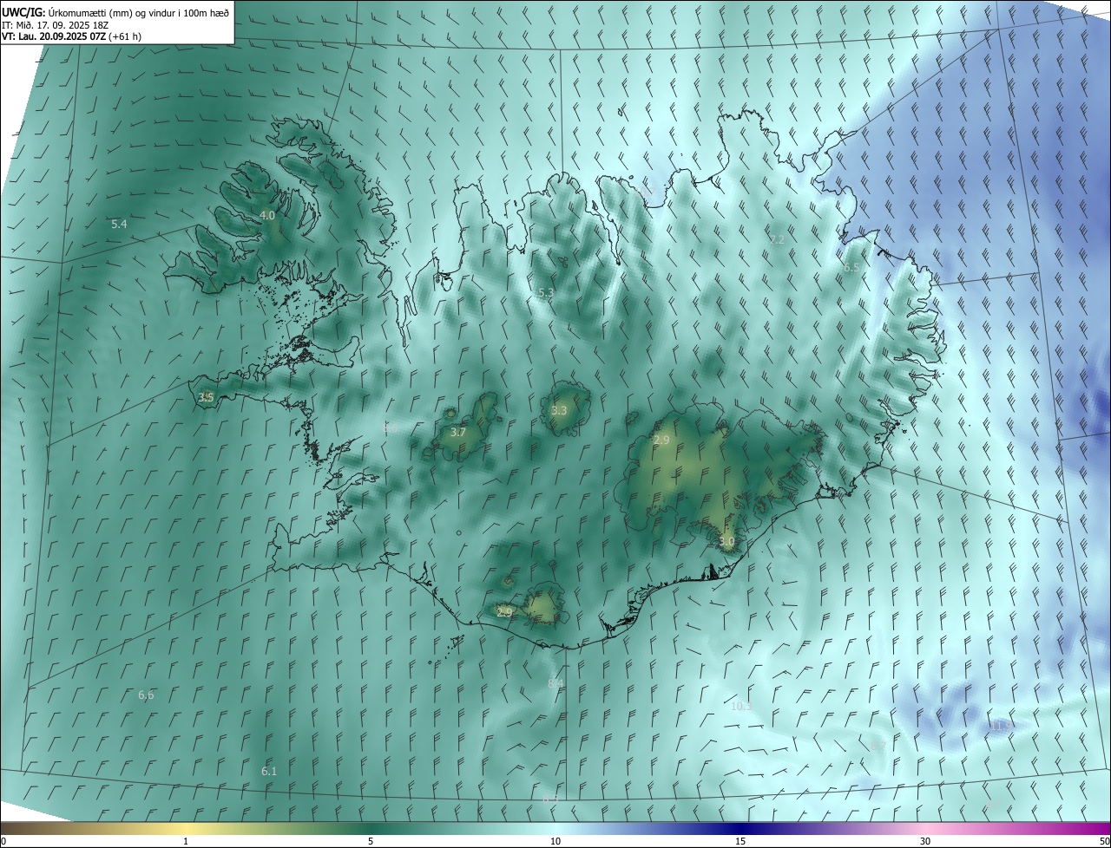Screen dimensions: 1111x848
Task: Click the initialization line 'IT: Mið. 17. 09. 2025 18Z'
Action: 55,25
